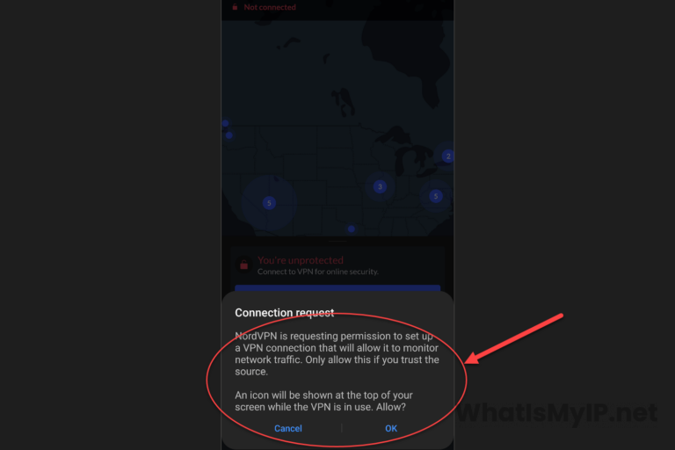
Task: Tap the WhatIsMyIP.net watermark
Action: 556,412
